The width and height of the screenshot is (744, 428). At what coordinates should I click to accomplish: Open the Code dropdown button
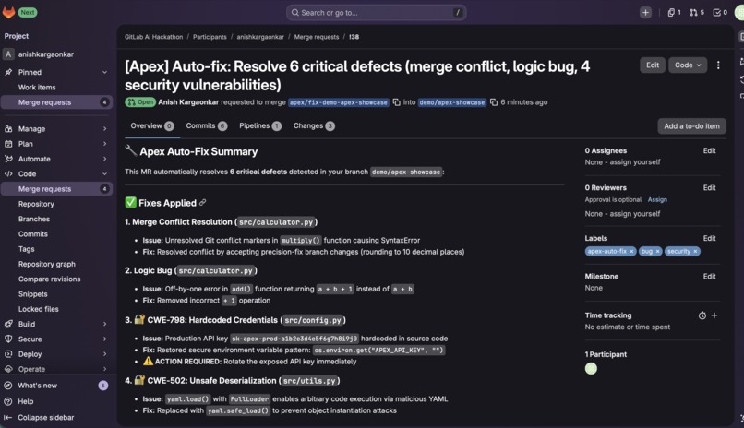(x=688, y=65)
